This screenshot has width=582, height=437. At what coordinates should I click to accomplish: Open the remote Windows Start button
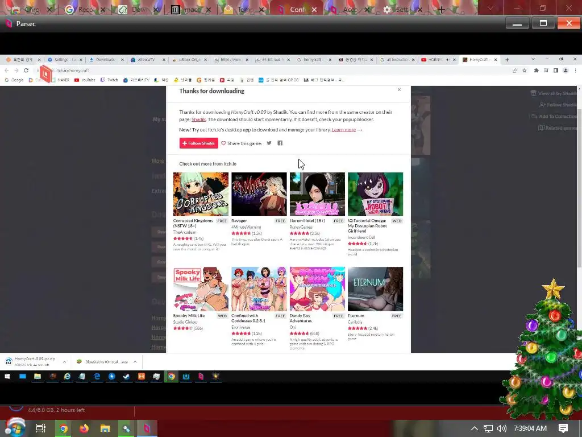coord(7,377)
